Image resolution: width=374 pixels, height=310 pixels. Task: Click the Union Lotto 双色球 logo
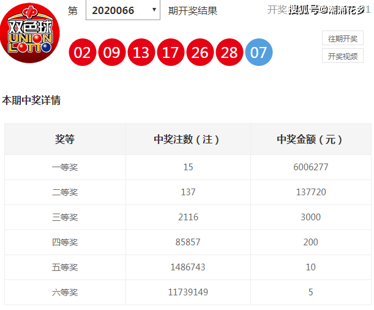(30, 33)
